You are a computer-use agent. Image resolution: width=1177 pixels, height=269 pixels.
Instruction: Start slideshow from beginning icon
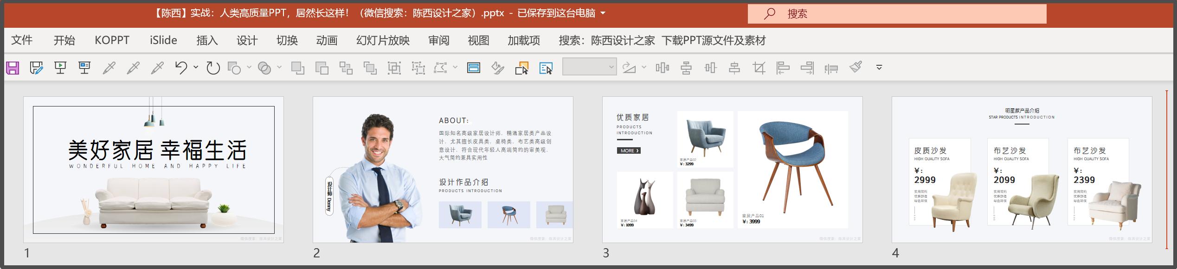(60, 68)
